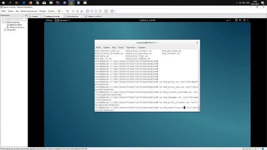267x150 pixels.
Task: Toggle the library sidebar view icon
Action: [88, 11]
